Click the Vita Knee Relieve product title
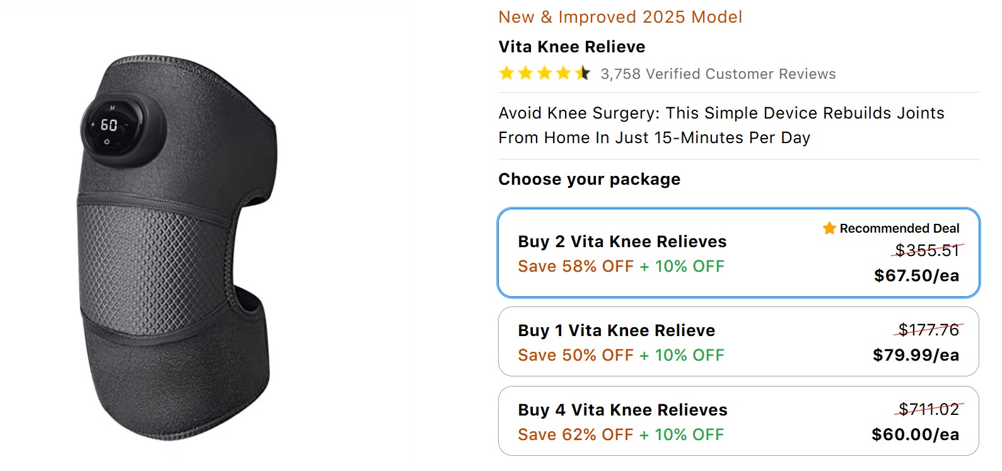Image resolution: width=1002 pixels, height=471 pixels. (572, 47)
